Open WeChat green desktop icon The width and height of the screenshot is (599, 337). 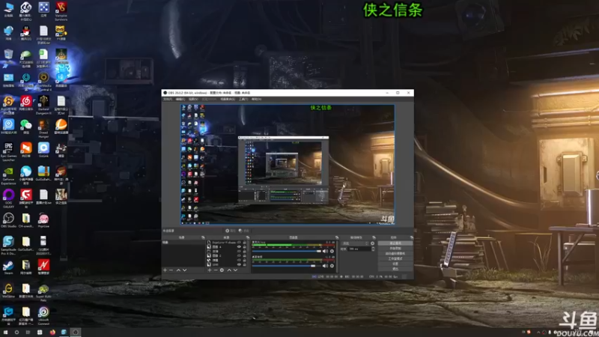point(25,125)
